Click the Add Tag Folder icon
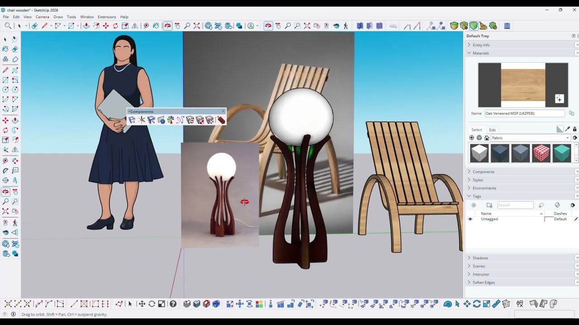This screenshot has width=579, height=325. [489, 205]
